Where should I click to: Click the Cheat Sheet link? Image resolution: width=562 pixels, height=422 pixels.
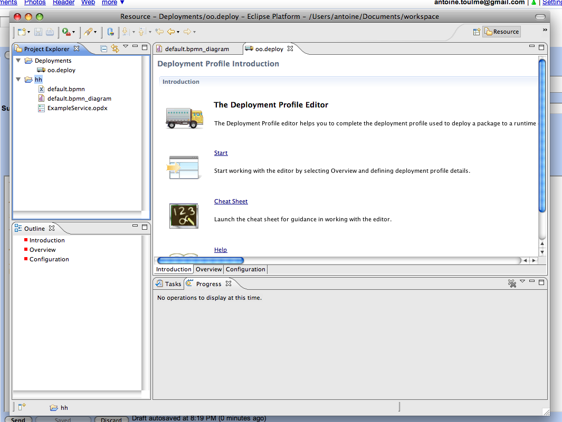point(231,201)
